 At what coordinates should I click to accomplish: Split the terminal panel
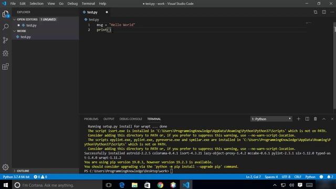[307, 119]
